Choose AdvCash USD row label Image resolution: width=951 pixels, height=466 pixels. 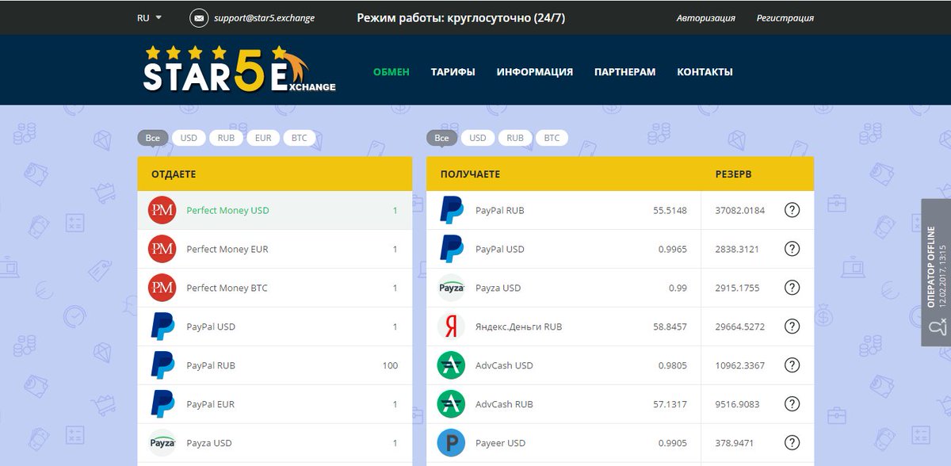pyautogui.click(x=504, y=365)
